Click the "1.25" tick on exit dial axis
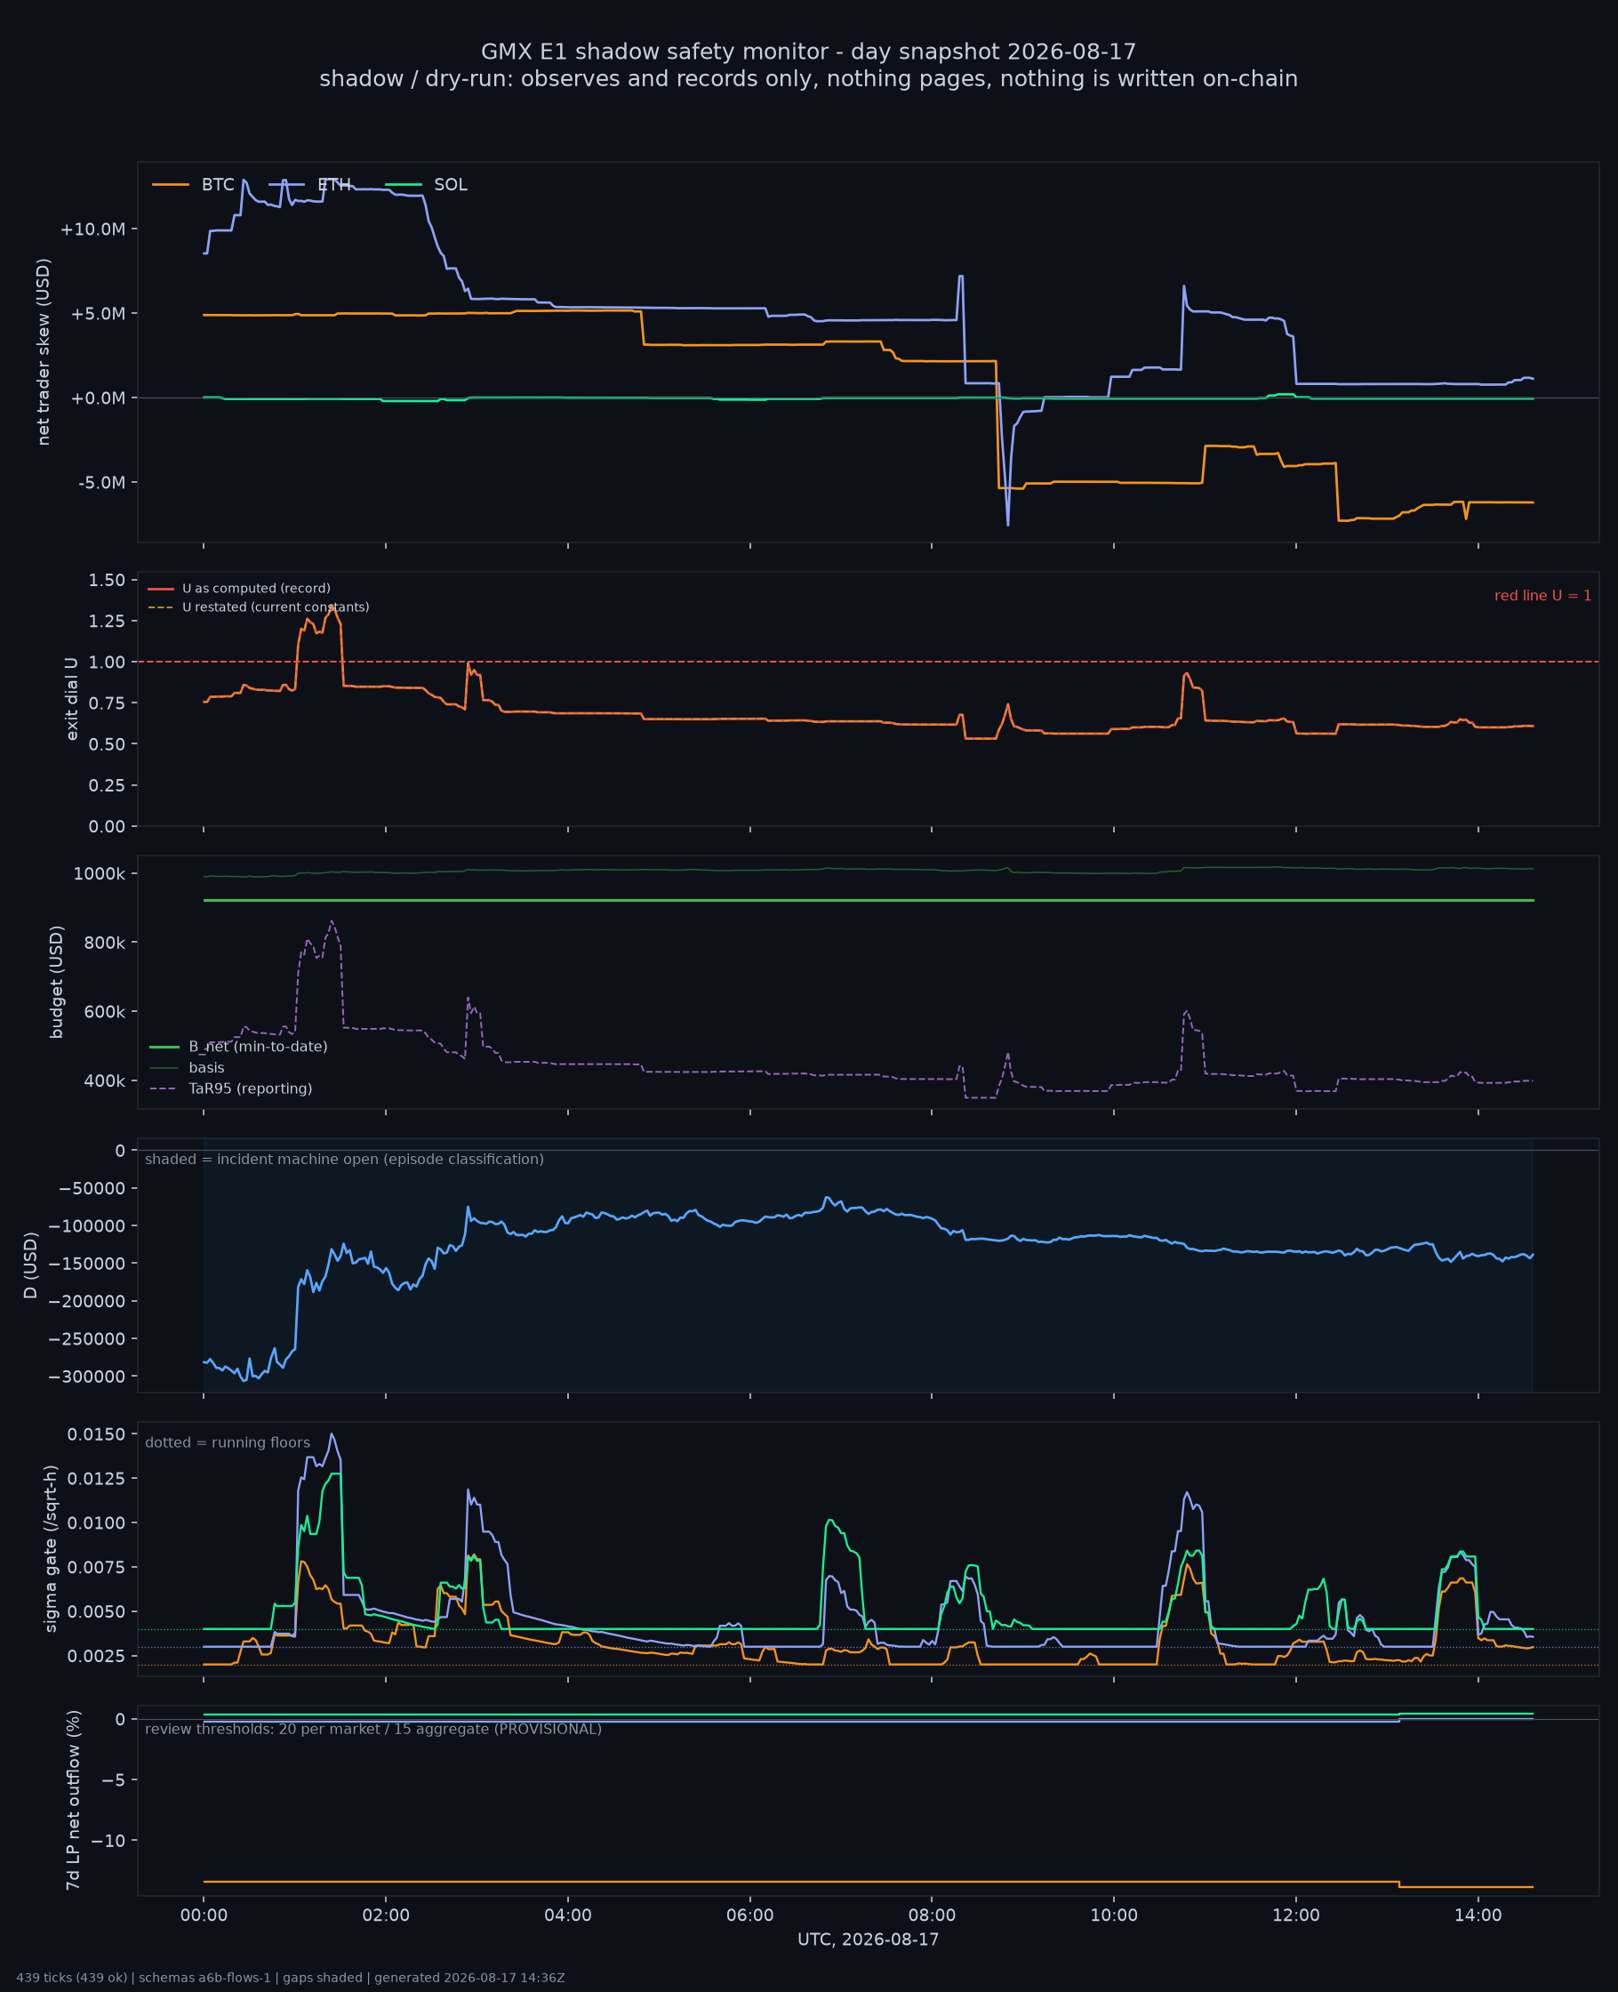This screenshot has height=1992, width=1618. coord(107,621)
